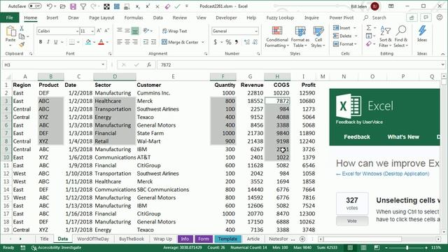Select the Template sheet tab
Screen dimensions: 448x252
(227, 239)
